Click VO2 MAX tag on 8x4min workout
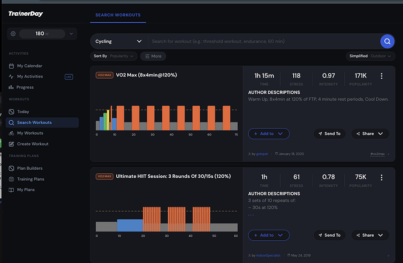 (x=105, y=75)
